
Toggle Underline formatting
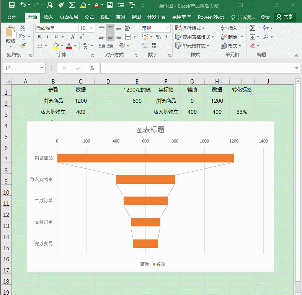tap(56, 37)
